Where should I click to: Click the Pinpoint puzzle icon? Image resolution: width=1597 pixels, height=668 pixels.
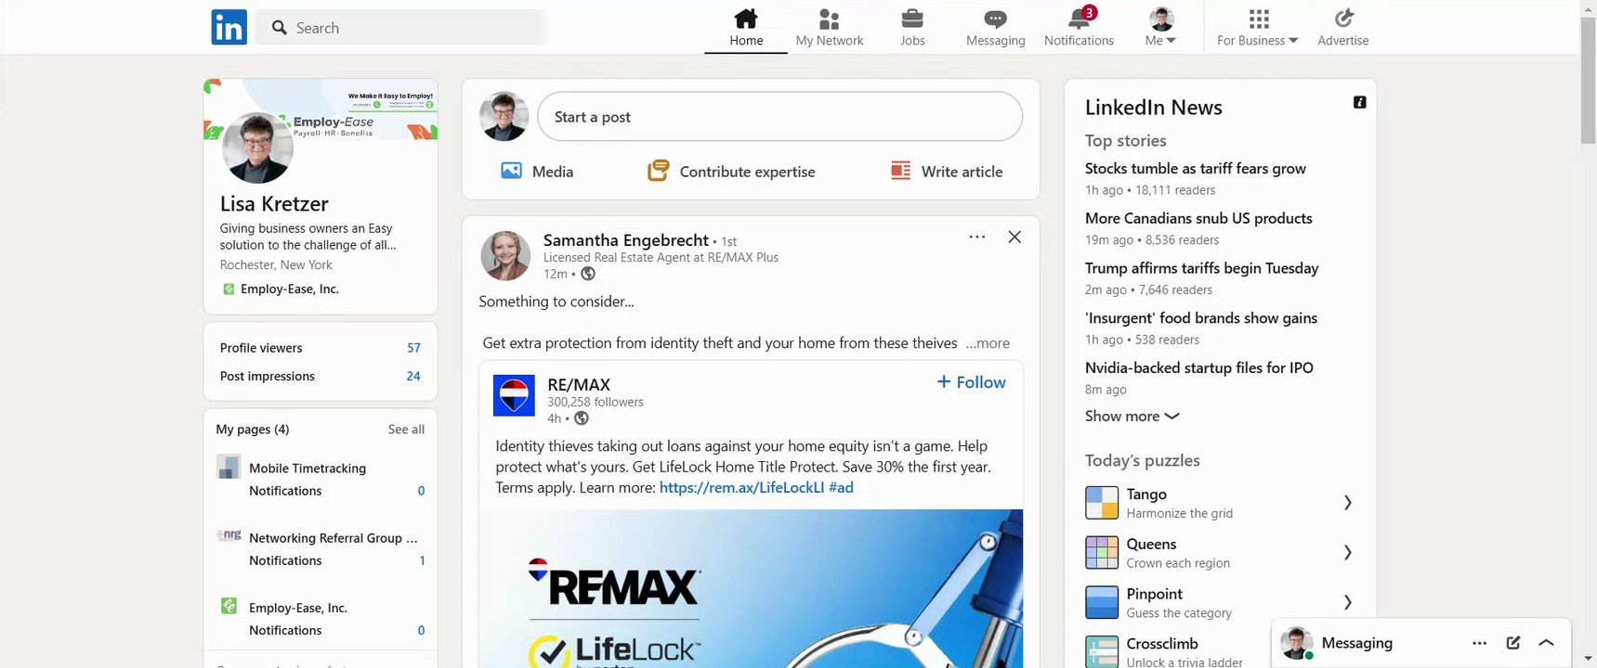(x=1102, y=603)
